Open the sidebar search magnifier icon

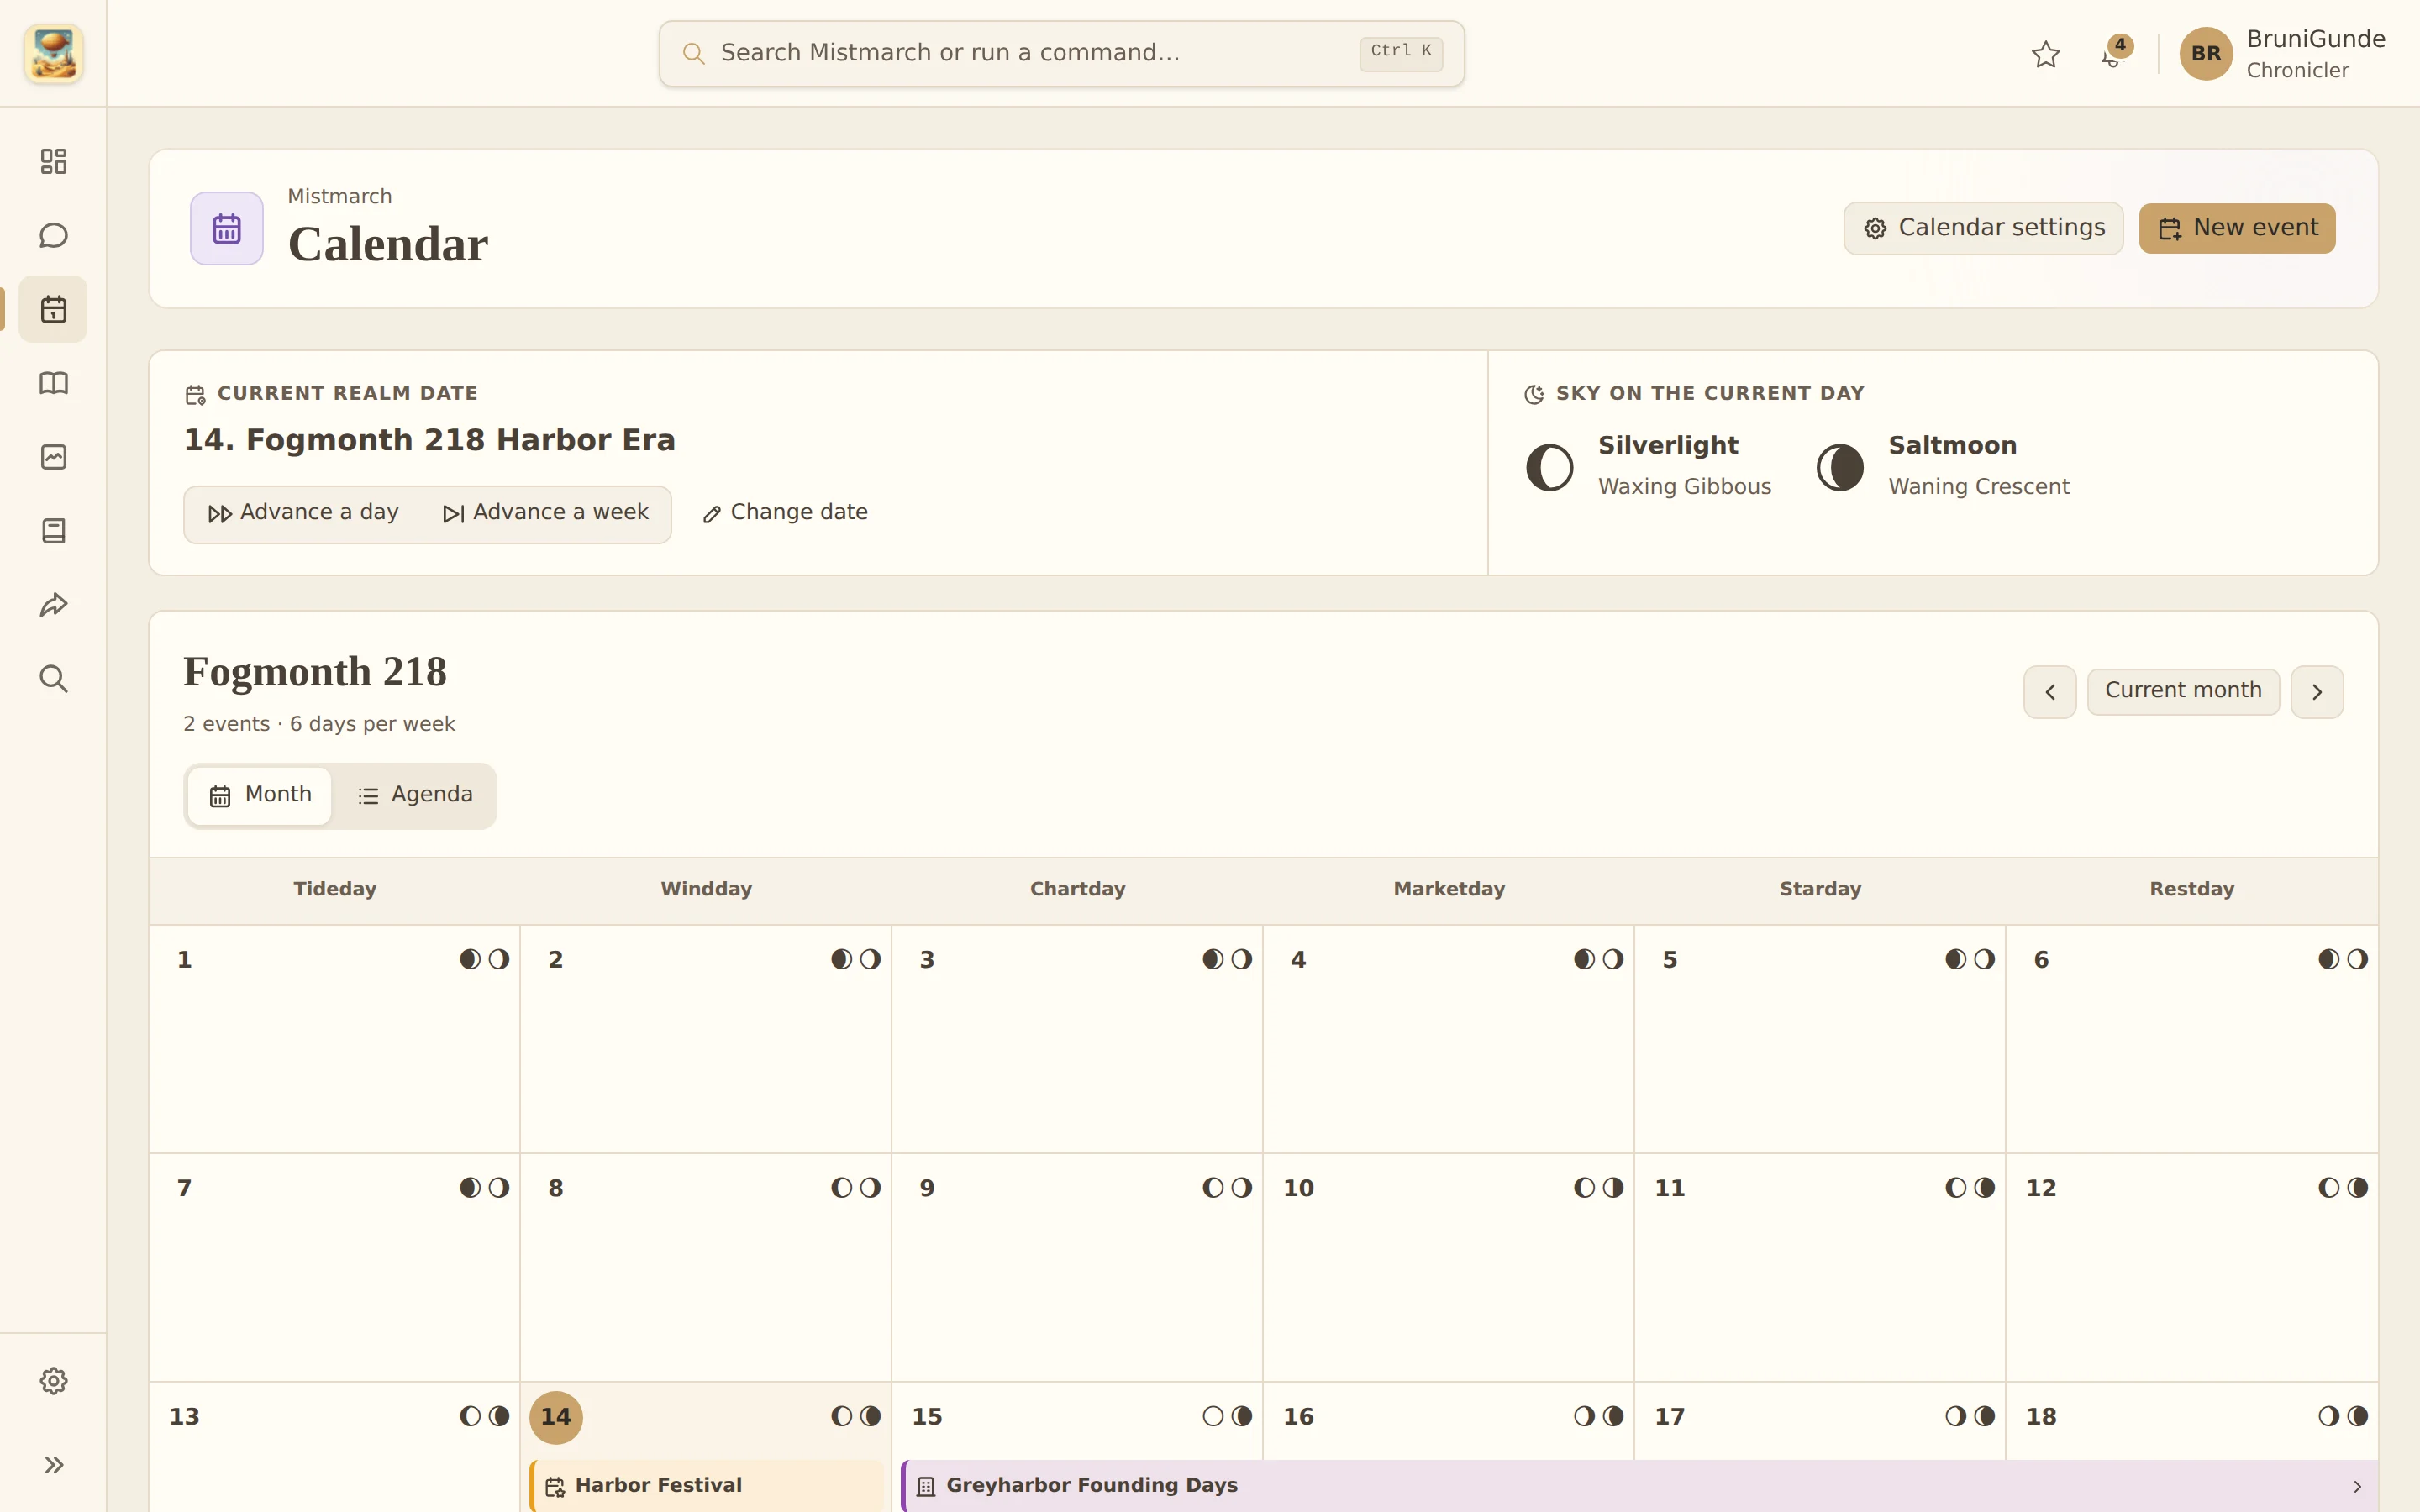coord(53,679)
